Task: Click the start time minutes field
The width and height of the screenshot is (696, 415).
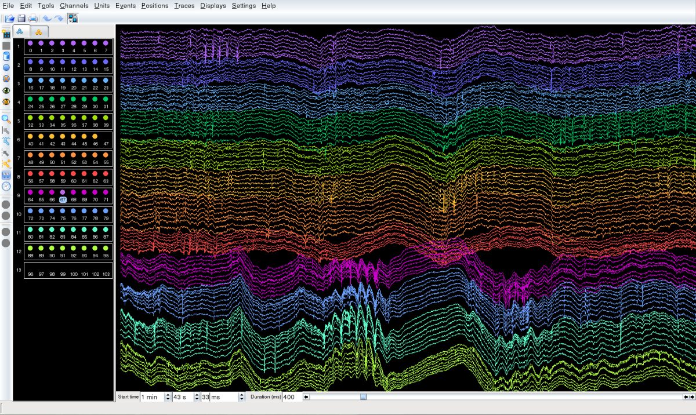Action: click(x=153, y=397)
